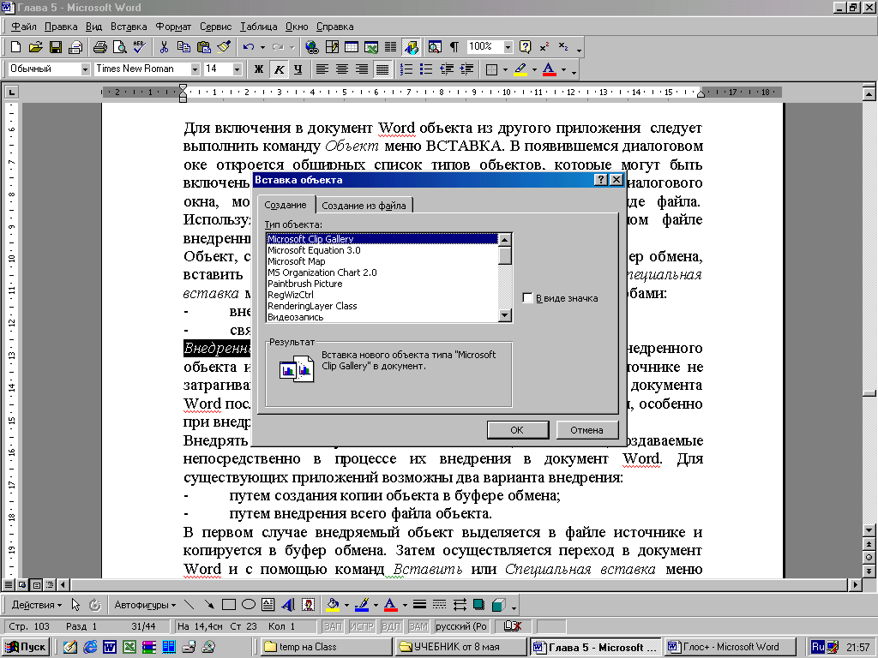This screenshot has width=878, height=658.
Task: Open the font dropdown Times New Roman
Action: click(x=195, y=69)
